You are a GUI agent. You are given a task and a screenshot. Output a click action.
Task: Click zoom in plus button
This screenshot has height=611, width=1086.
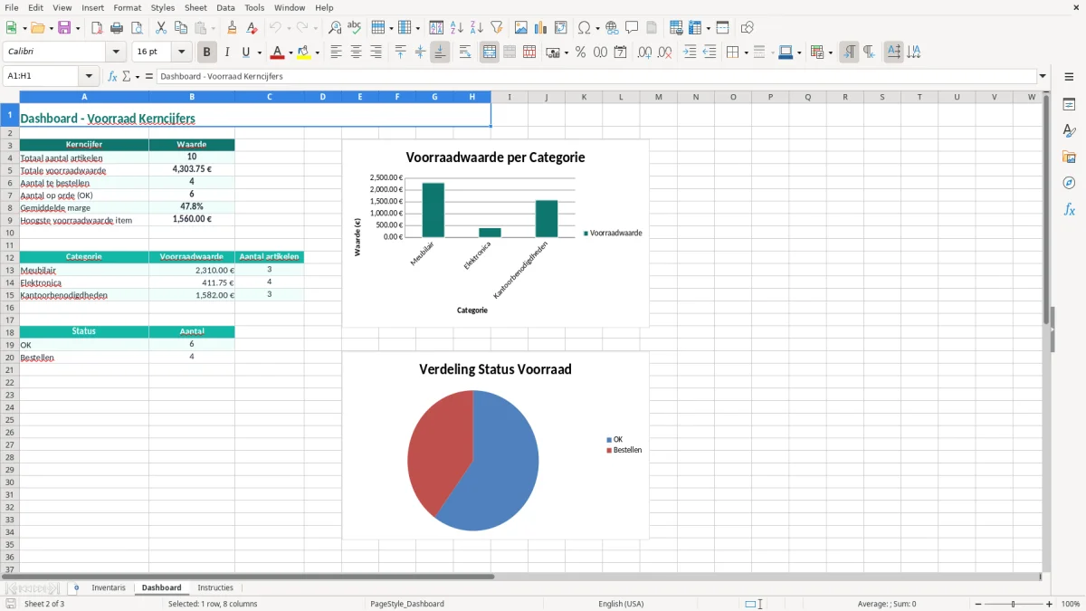pyautogui.click(x=1050, y=604)
